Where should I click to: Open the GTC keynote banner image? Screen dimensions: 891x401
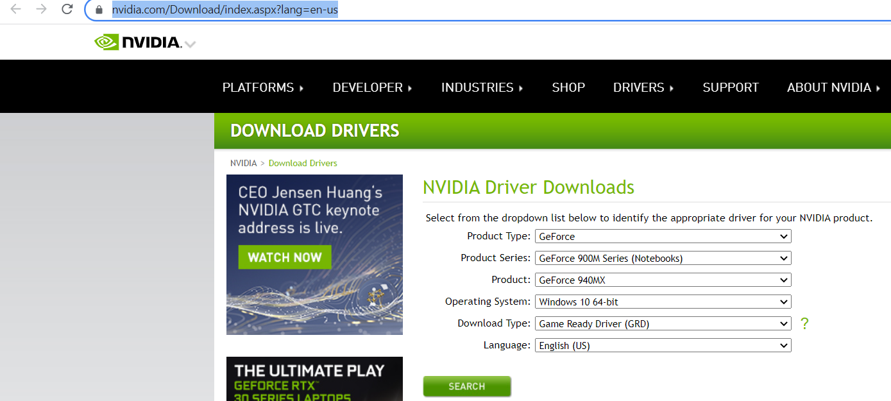pos(314,255)
